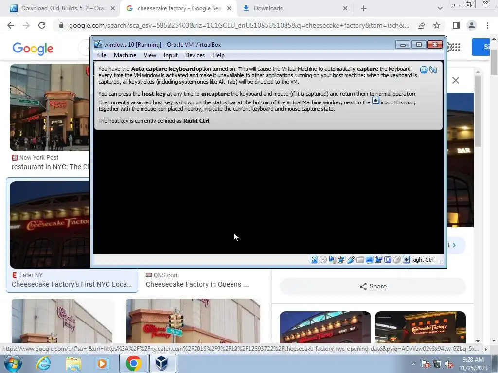Click Cheesecake Factory's First NYC Location link
Image resolution: width=498 pixels, height=373 pixels.
(x=71, y=284)
